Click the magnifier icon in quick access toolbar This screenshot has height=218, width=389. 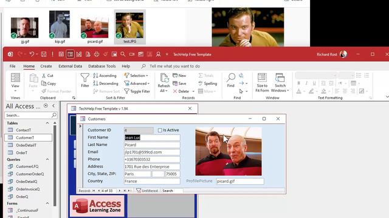pyautogui.click(x=123, y=54)
